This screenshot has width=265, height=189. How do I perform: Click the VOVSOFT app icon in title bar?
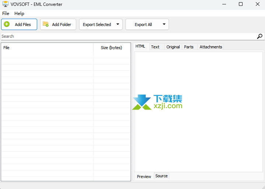(6, 4)
